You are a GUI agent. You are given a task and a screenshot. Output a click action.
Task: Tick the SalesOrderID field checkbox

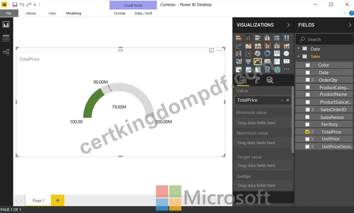(x=308, y=109)
